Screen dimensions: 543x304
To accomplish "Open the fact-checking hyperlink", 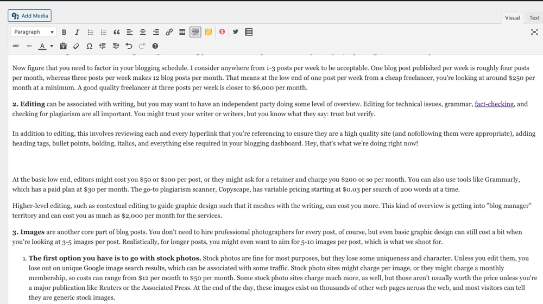I will [494, 104].
